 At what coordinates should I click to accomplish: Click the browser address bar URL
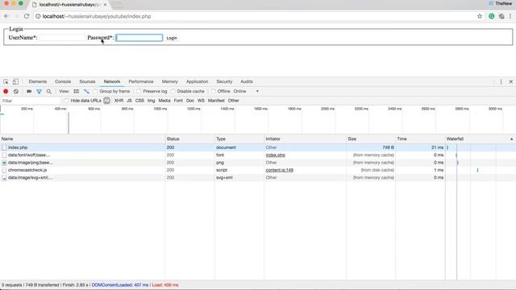(x=97, y=16)
